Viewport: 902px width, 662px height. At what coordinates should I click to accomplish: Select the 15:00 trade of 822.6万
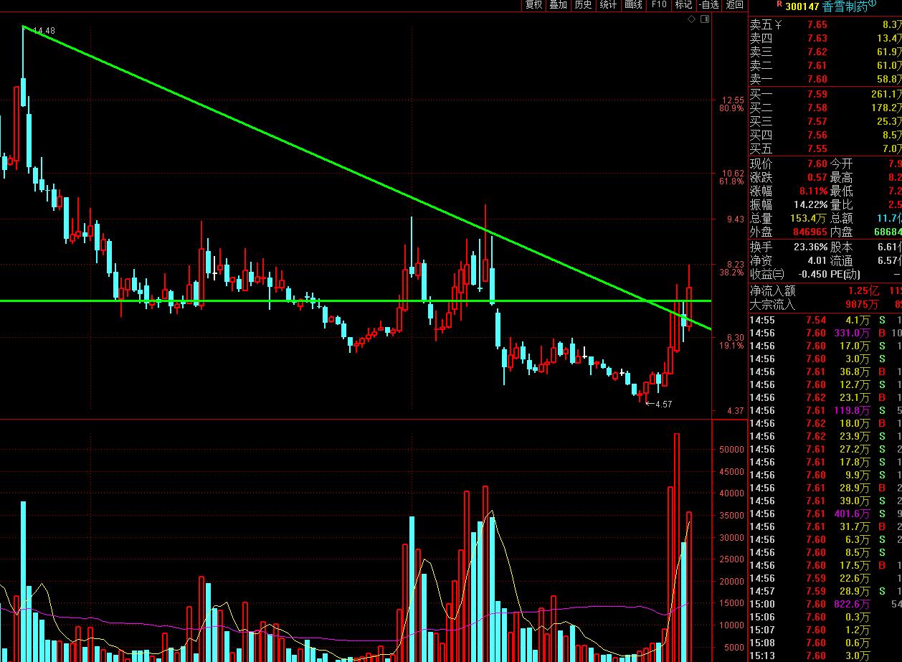pyautogui.click(x=825, y=604)
